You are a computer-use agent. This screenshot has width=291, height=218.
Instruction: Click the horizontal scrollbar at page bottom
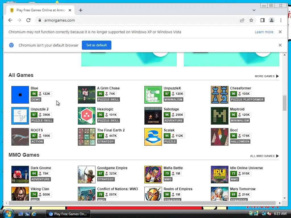142,203
